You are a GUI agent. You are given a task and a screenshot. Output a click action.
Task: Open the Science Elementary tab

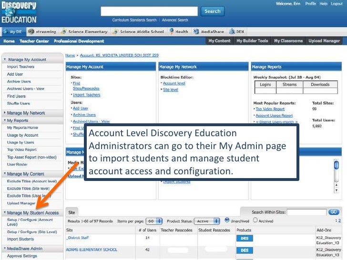tap(85, 31)
